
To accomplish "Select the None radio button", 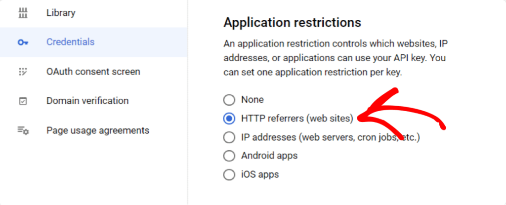I will [229, 100].
